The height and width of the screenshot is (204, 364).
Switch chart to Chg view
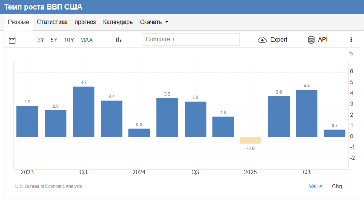point(337,186)
